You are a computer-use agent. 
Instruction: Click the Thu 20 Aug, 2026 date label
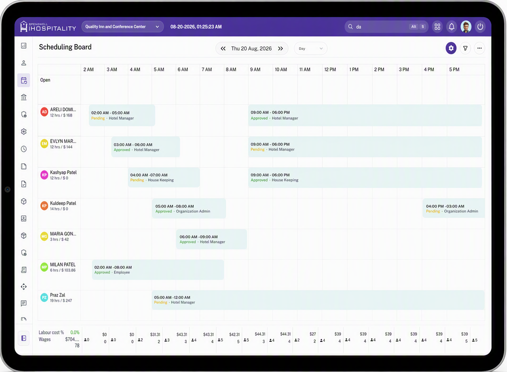click(x=251, y=49)
